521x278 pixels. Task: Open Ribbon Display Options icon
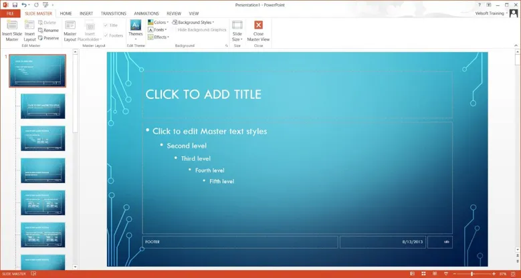point(489,5)
